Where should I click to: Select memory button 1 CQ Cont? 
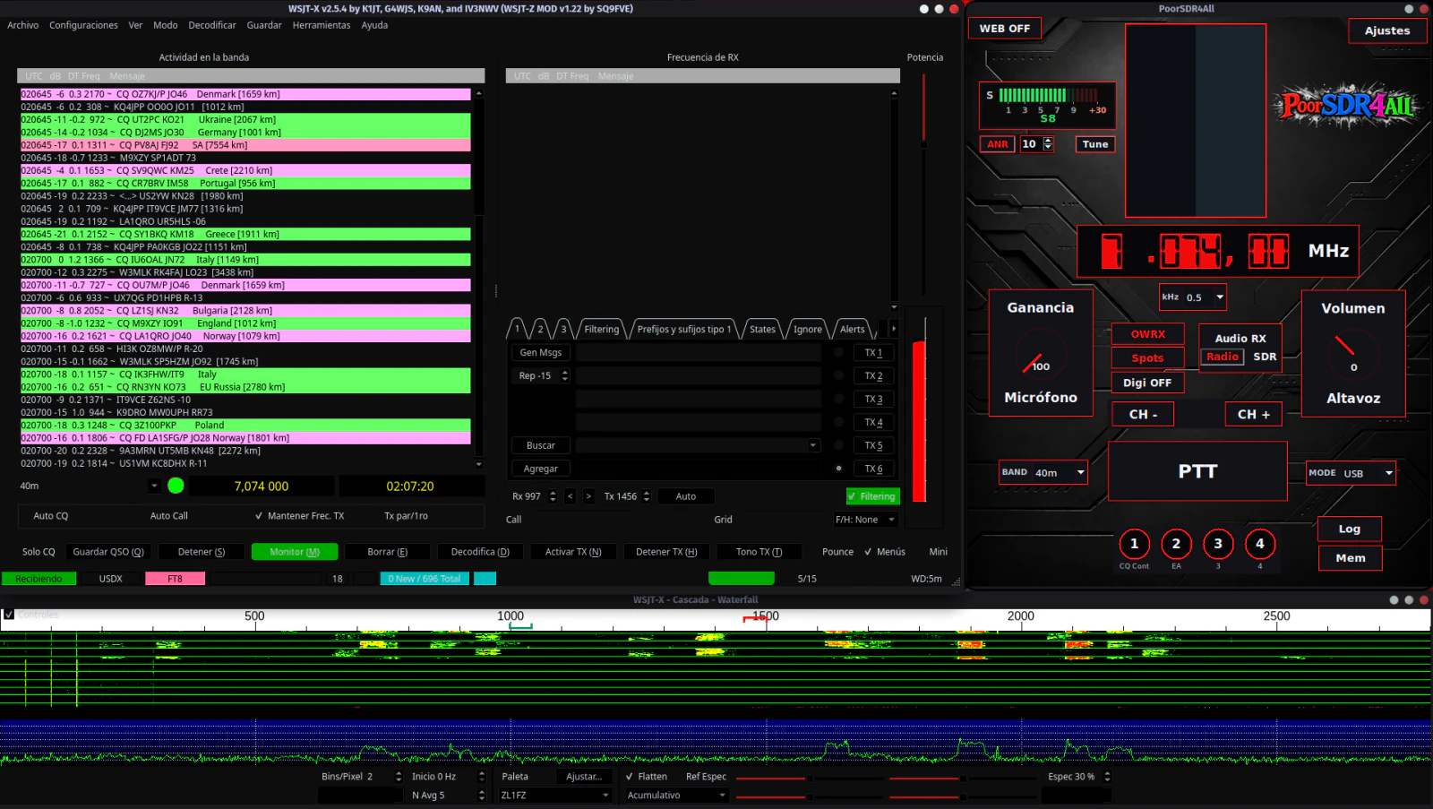[1134, 544]
